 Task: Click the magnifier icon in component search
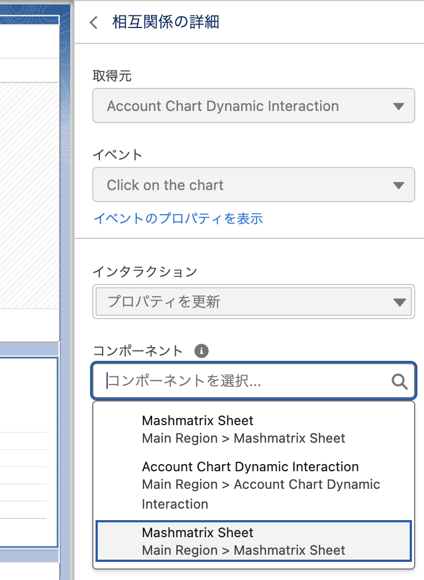coord(399,381)
